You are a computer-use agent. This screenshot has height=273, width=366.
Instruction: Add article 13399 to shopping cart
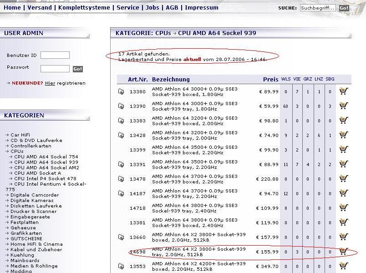point(344,149)
